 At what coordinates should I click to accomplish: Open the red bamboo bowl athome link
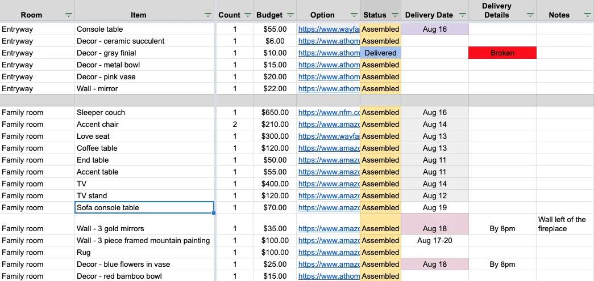(329, 276)
